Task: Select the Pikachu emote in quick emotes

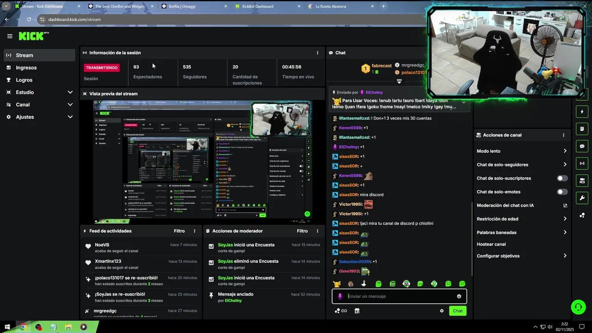Action: click(337, 284)
